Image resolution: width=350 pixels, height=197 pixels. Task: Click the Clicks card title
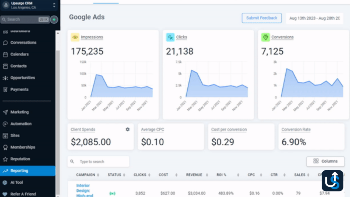click(181, 37)
